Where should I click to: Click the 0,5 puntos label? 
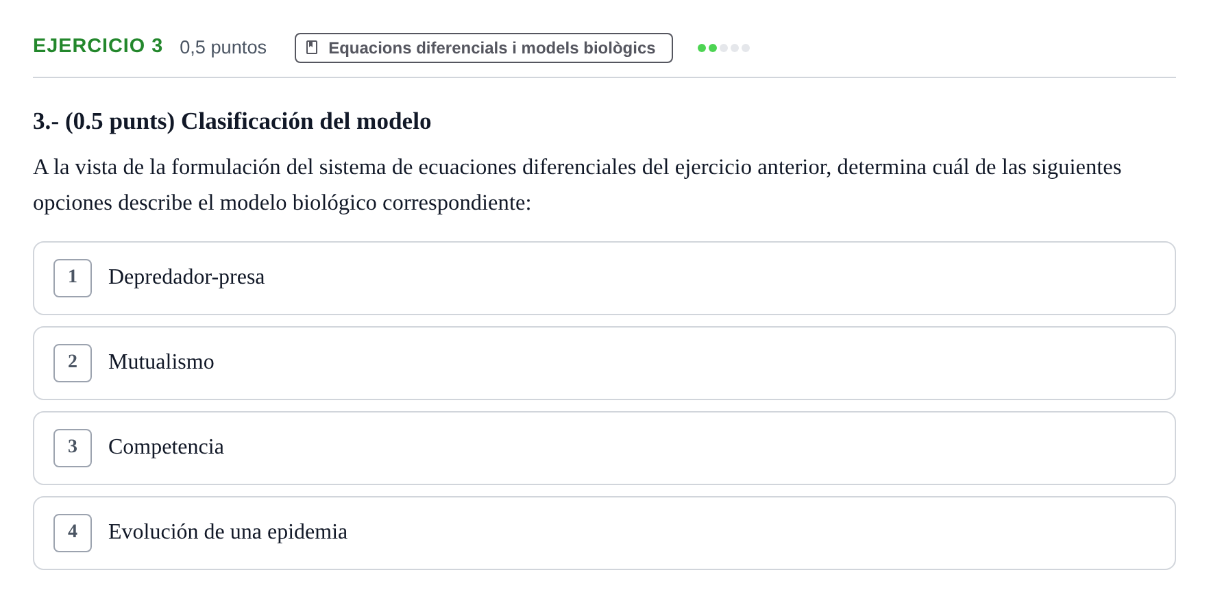point(223,47)
